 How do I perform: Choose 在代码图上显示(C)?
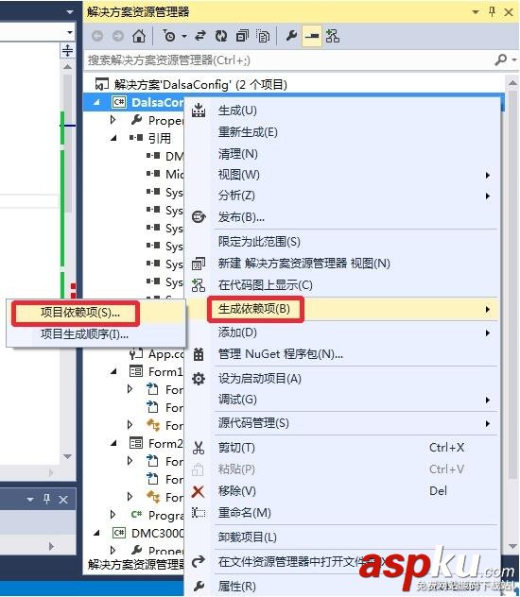click(x=342, y=285)
